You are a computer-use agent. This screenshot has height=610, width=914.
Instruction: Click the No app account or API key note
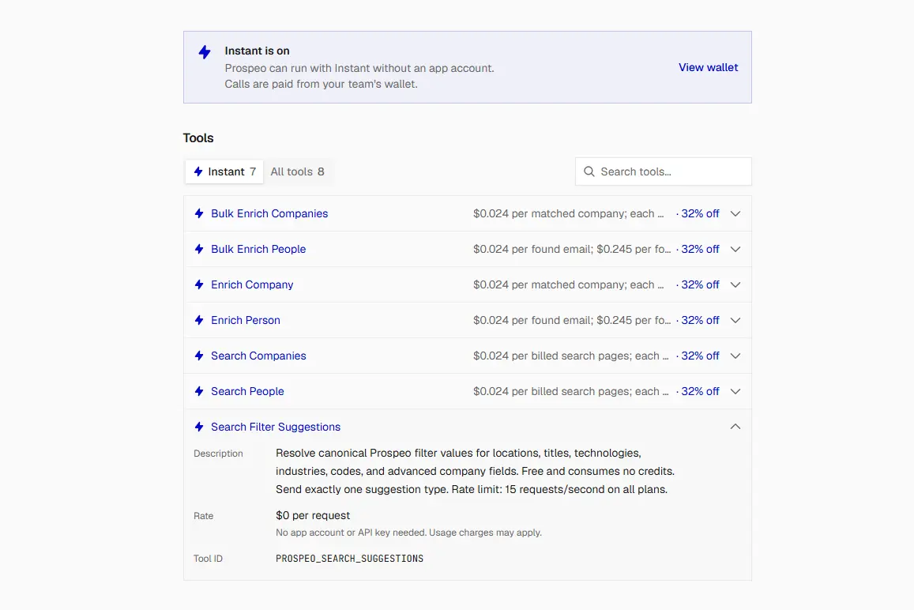tap(408, 533)
